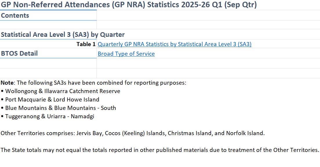Image resolution: width=320 pixels, height=167 pixels.
Task: Click the State totals disclaimer sentence
Action: point(160,150)
